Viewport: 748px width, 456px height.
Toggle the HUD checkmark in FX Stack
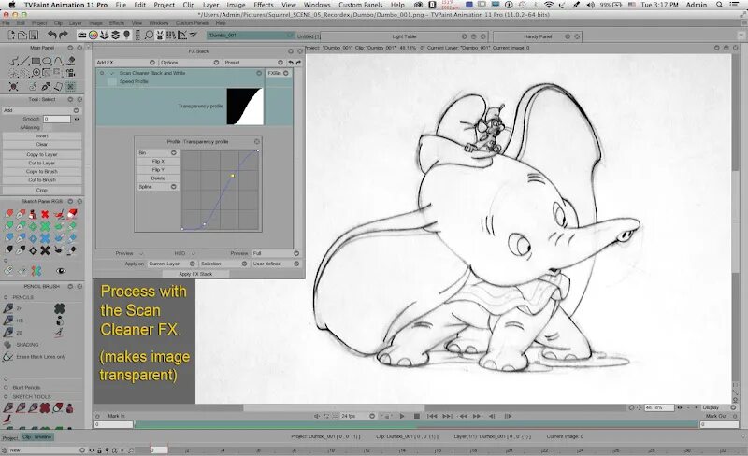pyautogui.click(x=193, y=253)
